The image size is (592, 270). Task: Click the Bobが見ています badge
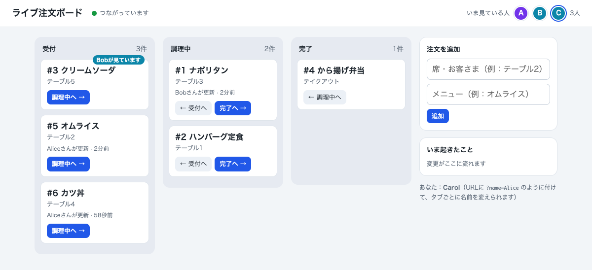tap(118, 60)
